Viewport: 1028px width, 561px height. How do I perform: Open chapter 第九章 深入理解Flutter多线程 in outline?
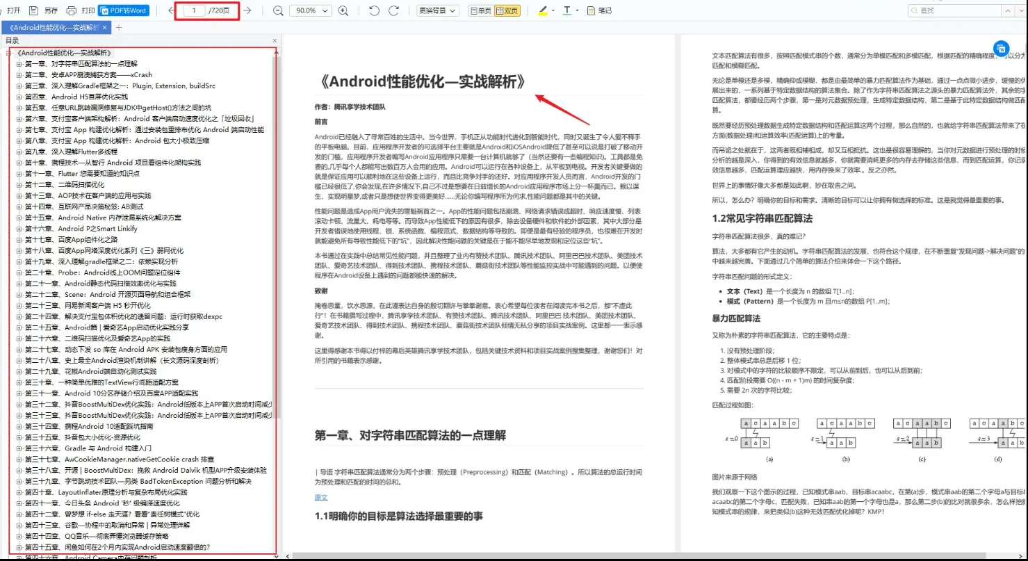(x=71, y=152)
